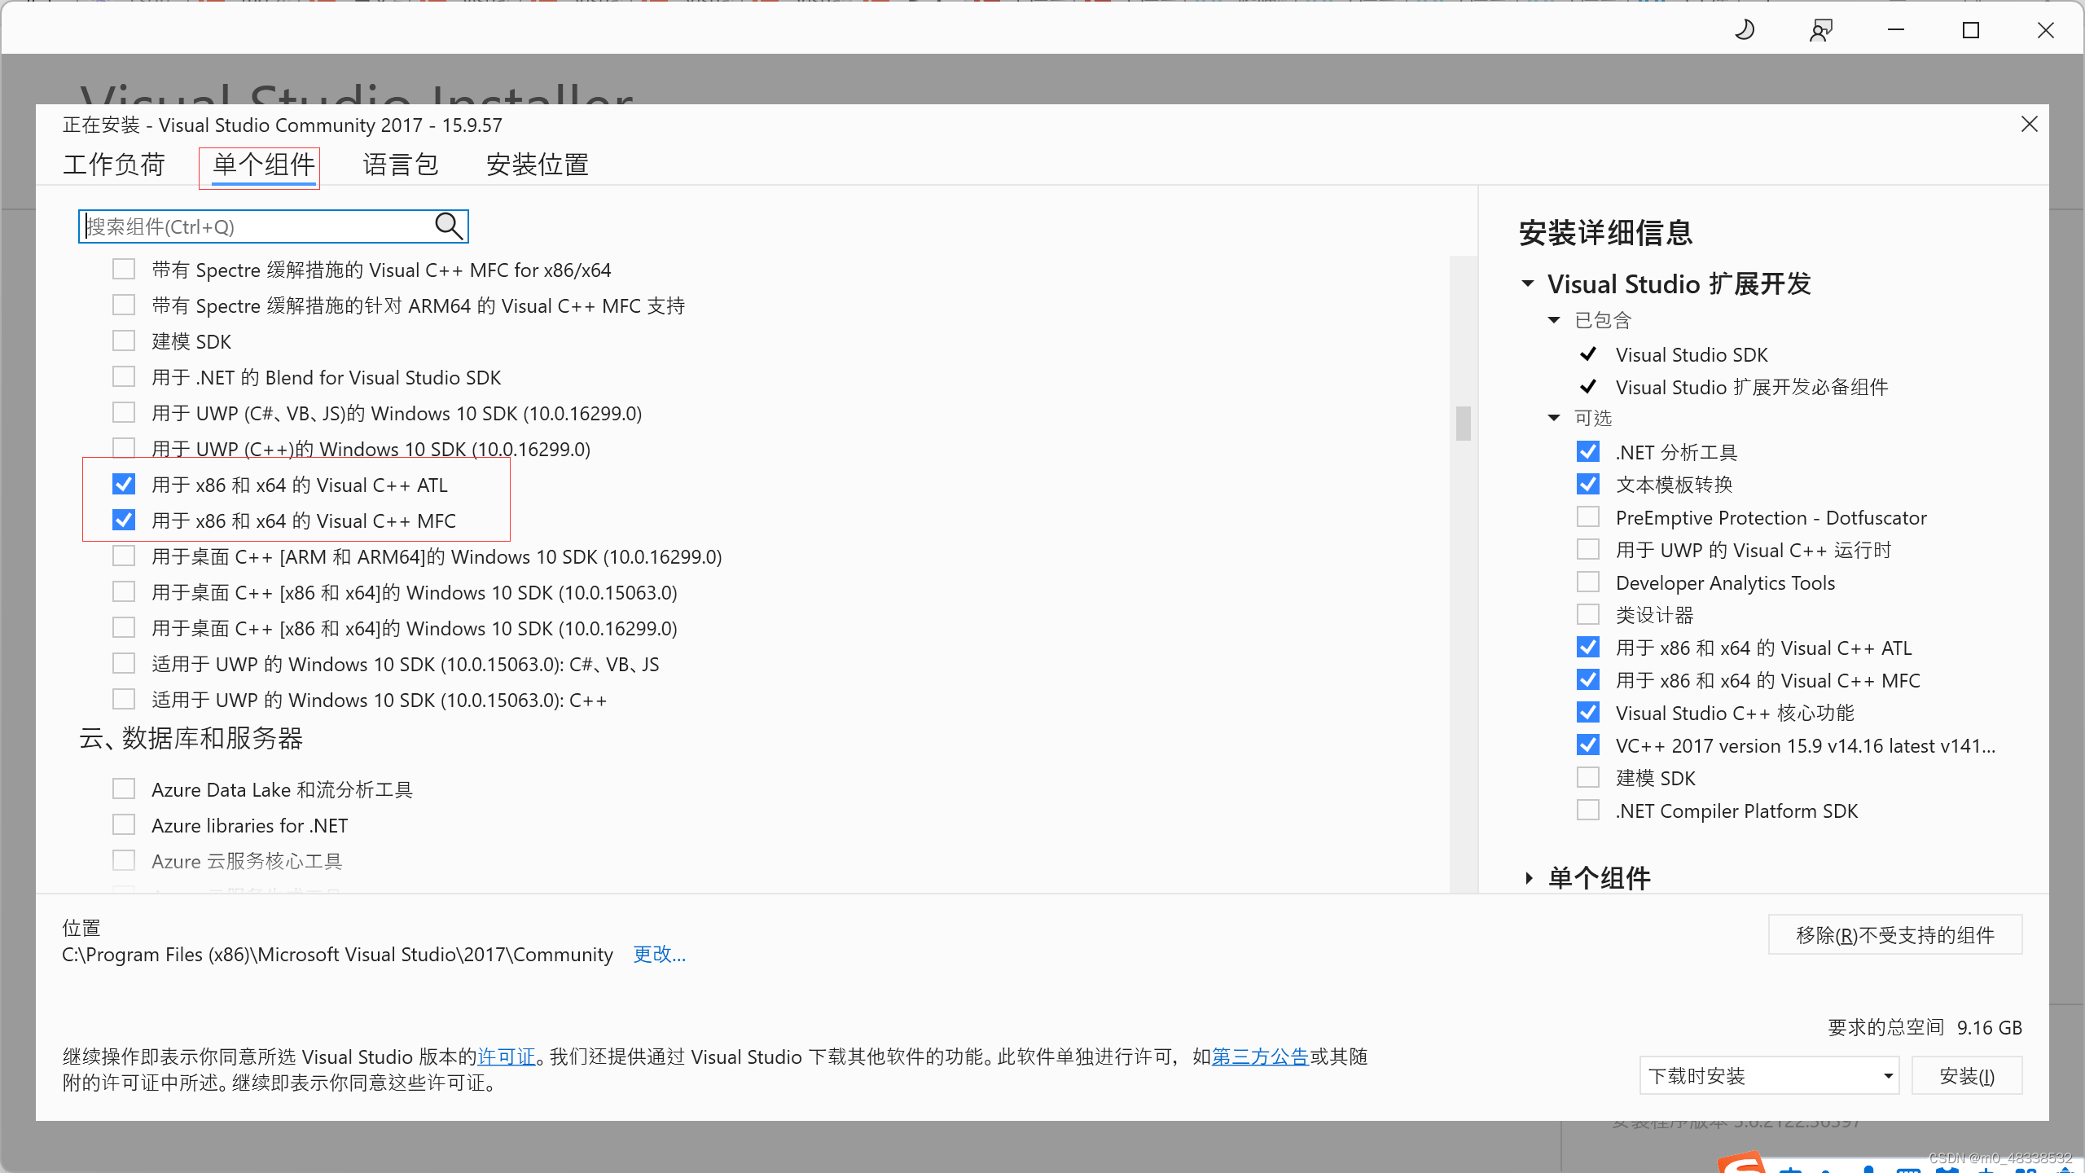
Task: Check desktop C++ x86 Windows 10 SDK 15063
Action: 124,591
